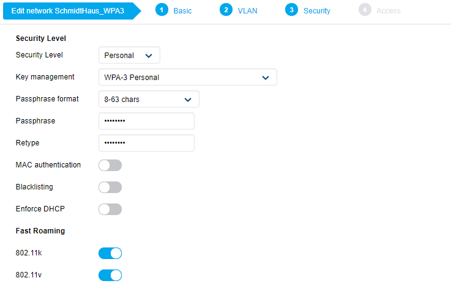This screenshot has height=300, width=451.
Task: Click the step 3 circle icon
Action: (x=291, y=10)
